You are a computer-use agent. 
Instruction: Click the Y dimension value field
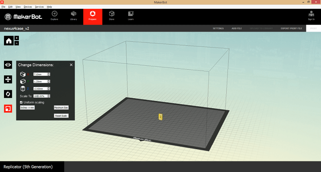[x=41, y=81]
